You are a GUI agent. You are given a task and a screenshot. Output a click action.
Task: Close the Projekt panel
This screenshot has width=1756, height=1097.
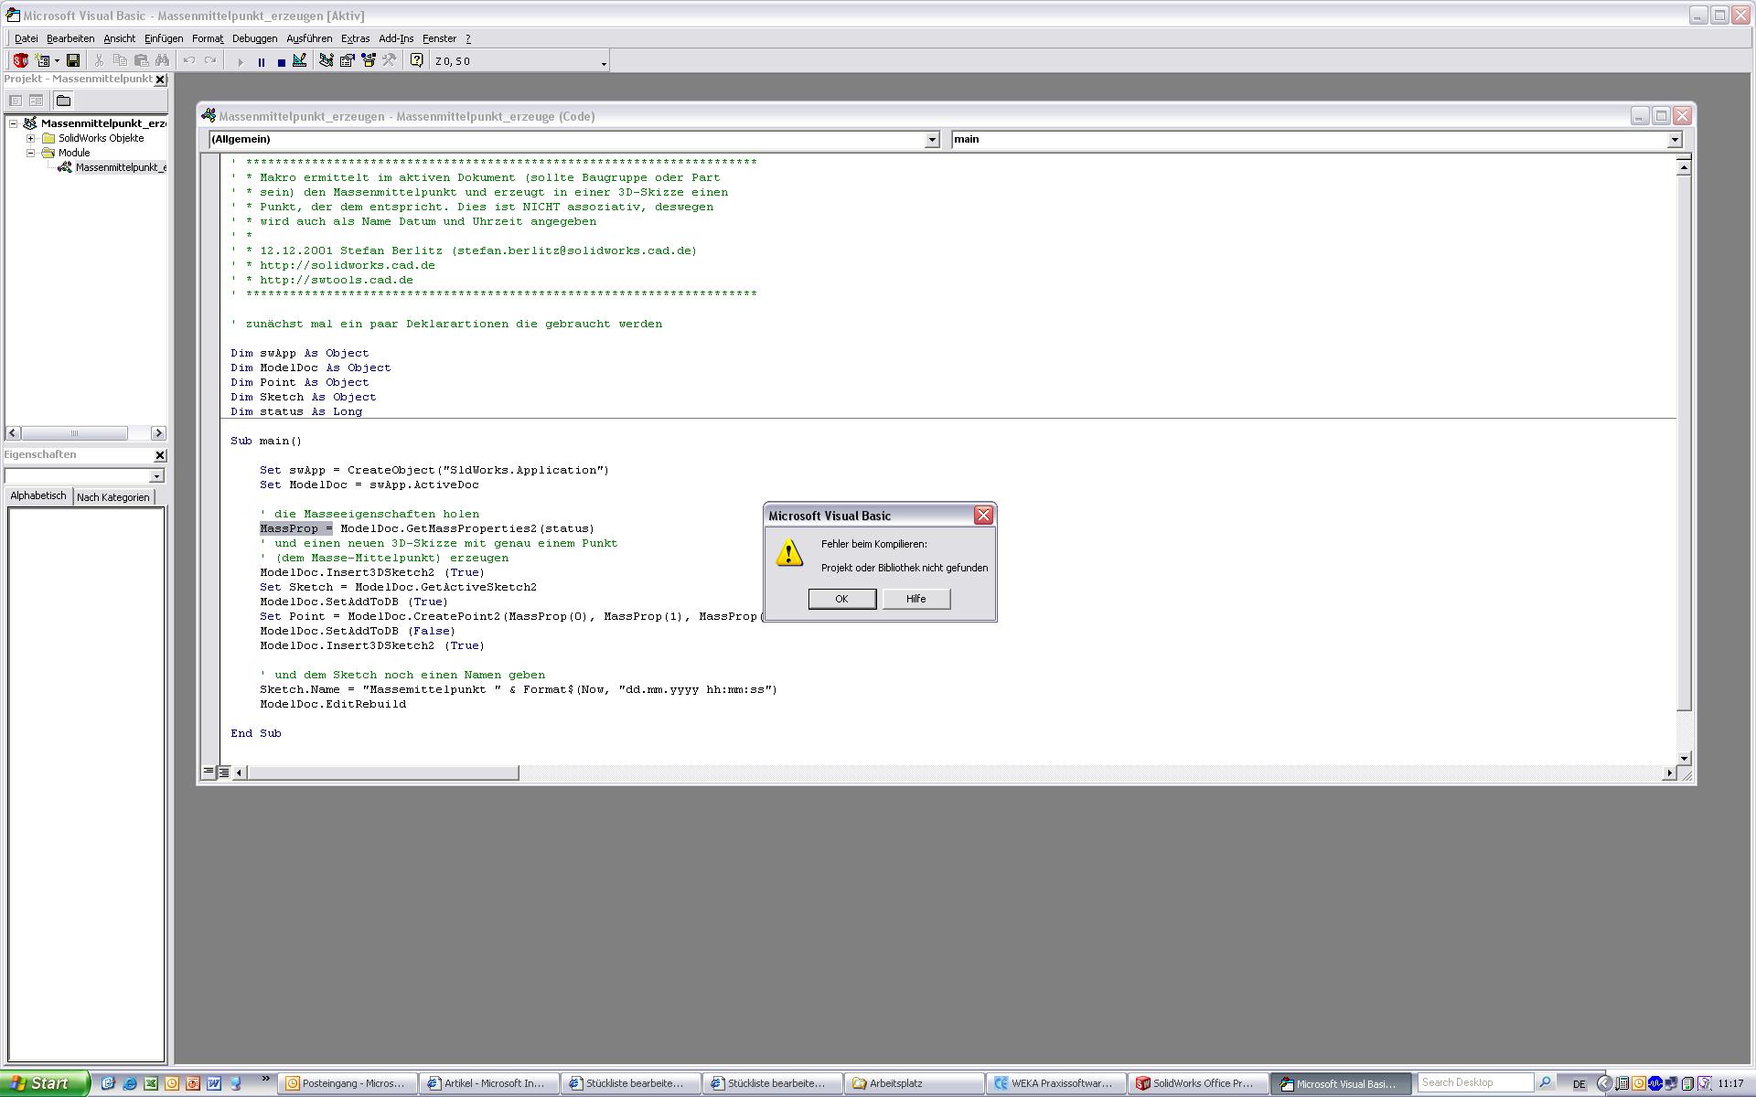click(x=160, y=80)
